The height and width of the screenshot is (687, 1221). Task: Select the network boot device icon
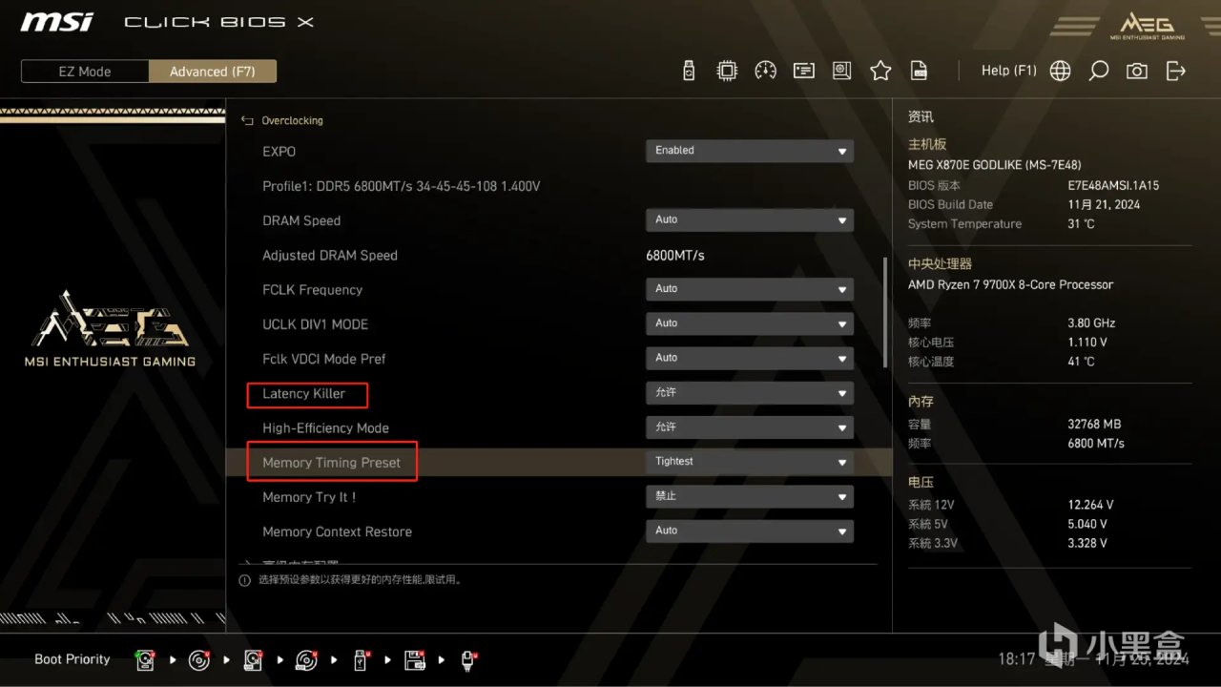(468, 659)
